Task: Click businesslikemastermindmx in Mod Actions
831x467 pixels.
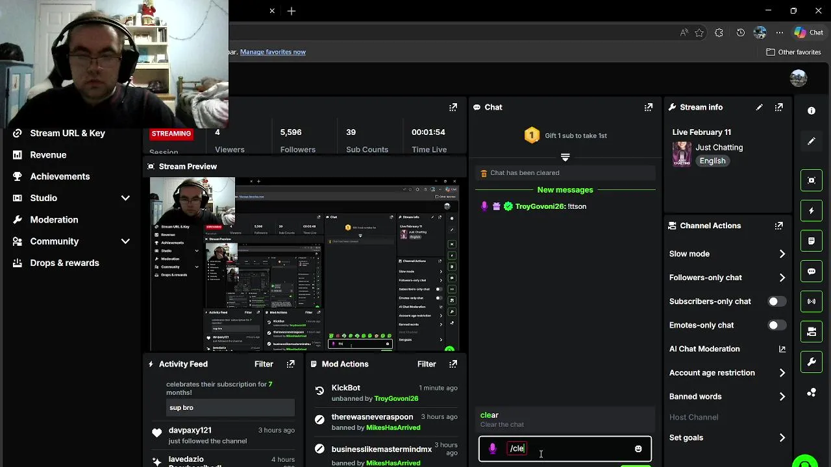Action: tap(382, 449)
